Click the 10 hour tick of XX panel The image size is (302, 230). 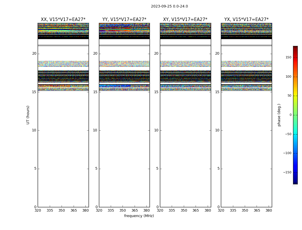point(34,130)
